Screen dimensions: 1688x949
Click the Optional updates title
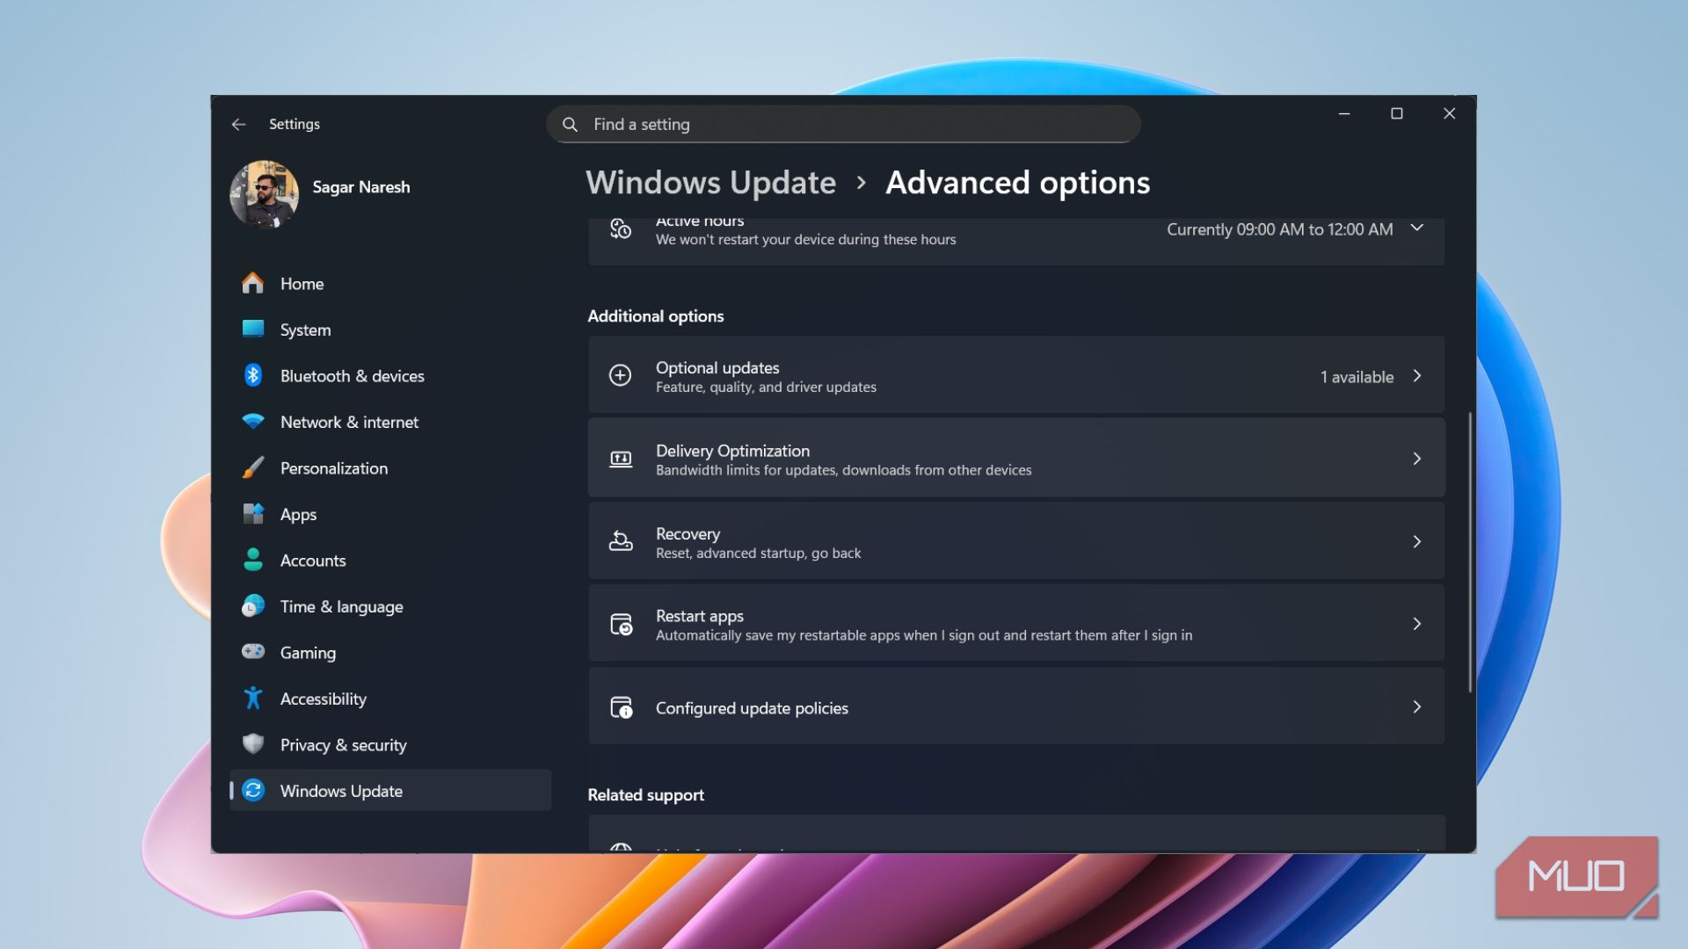(x=717, y=368)
